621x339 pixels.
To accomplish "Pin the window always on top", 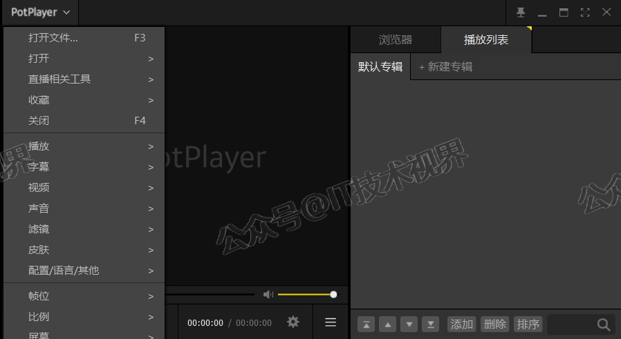I will point(521,12).
